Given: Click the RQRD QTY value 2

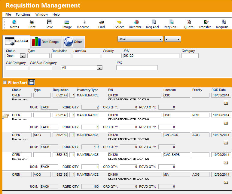Looking at the screenshot, I should (90, 107).
